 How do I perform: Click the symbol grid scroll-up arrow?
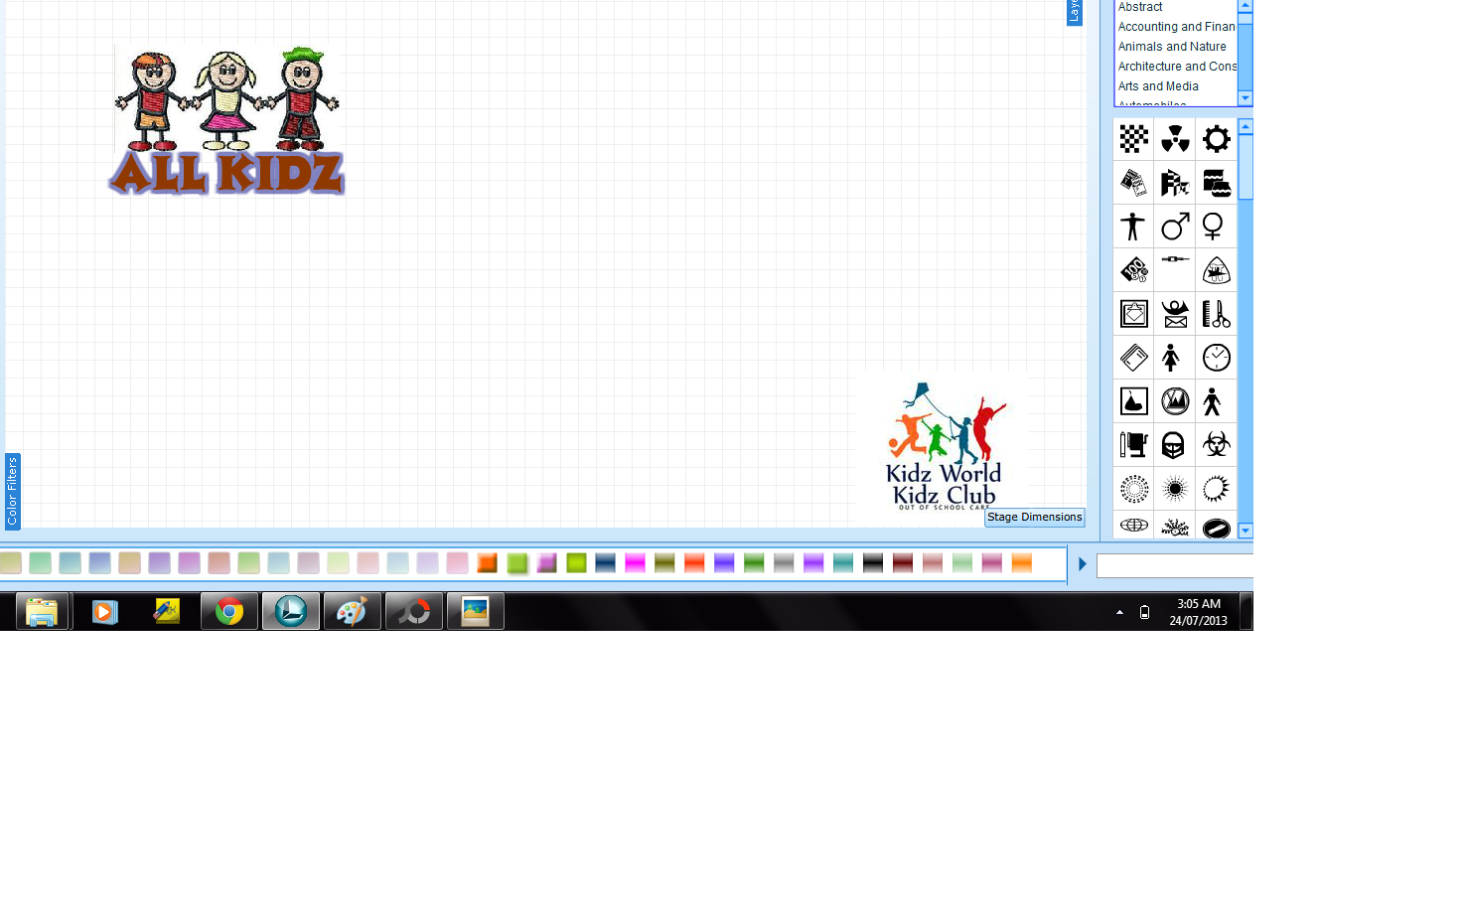[1246, 126]
